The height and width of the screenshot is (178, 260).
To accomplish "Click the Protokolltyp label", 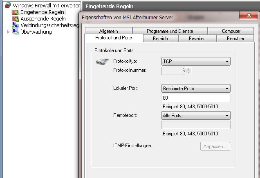I will click(125, 61).
